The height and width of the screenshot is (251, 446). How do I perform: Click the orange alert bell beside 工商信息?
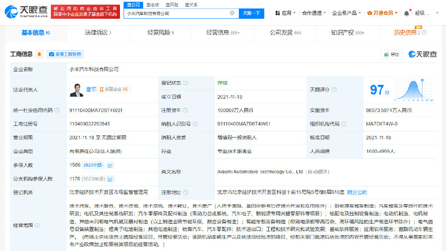point(39,54)
